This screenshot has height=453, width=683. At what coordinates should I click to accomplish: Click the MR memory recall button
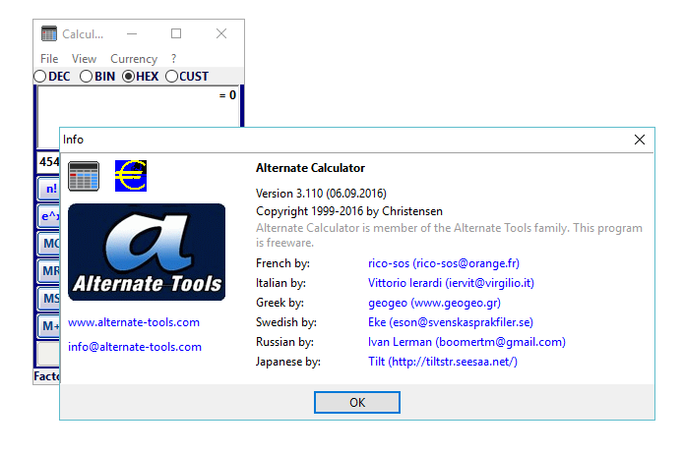49,270
